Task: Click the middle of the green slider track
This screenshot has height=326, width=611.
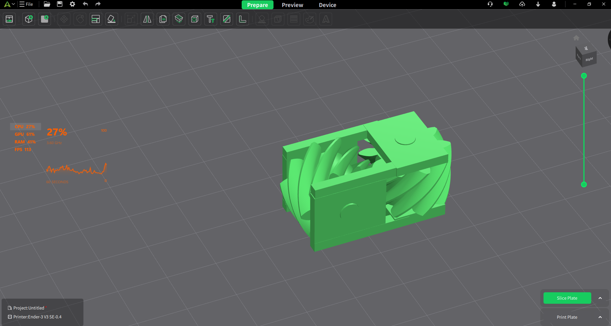Action: [x=584, y=130]
